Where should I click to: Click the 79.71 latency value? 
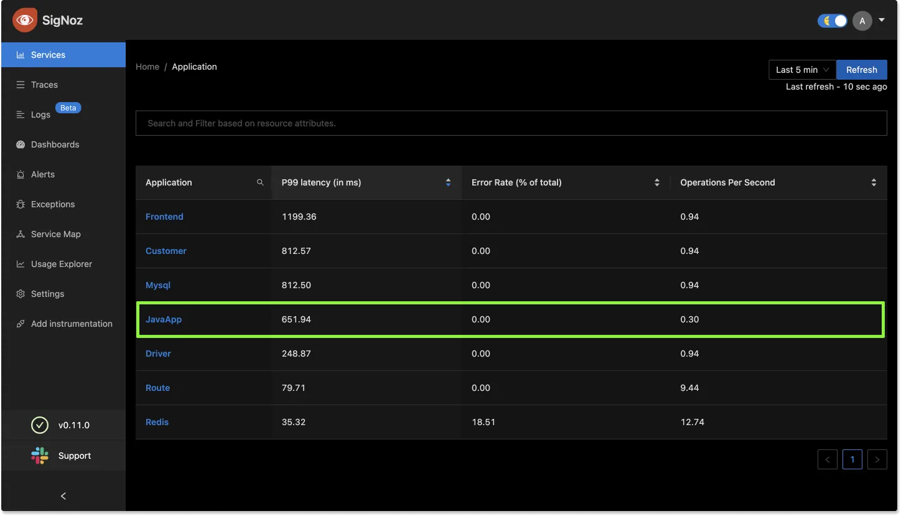(294, 388)
